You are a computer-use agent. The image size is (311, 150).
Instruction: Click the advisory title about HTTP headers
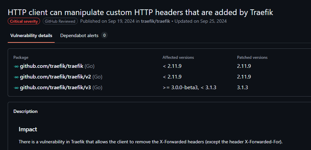point(140,12)
